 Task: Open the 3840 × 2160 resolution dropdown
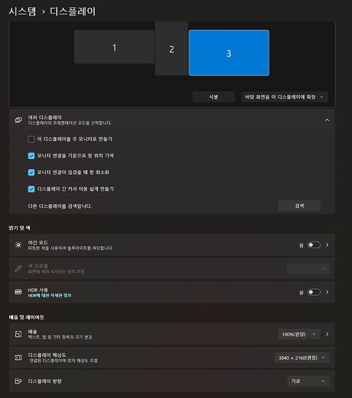(x=302, y=358)
